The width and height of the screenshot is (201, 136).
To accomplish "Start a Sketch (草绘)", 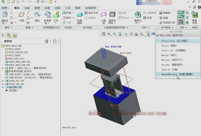I will point(37,14).
